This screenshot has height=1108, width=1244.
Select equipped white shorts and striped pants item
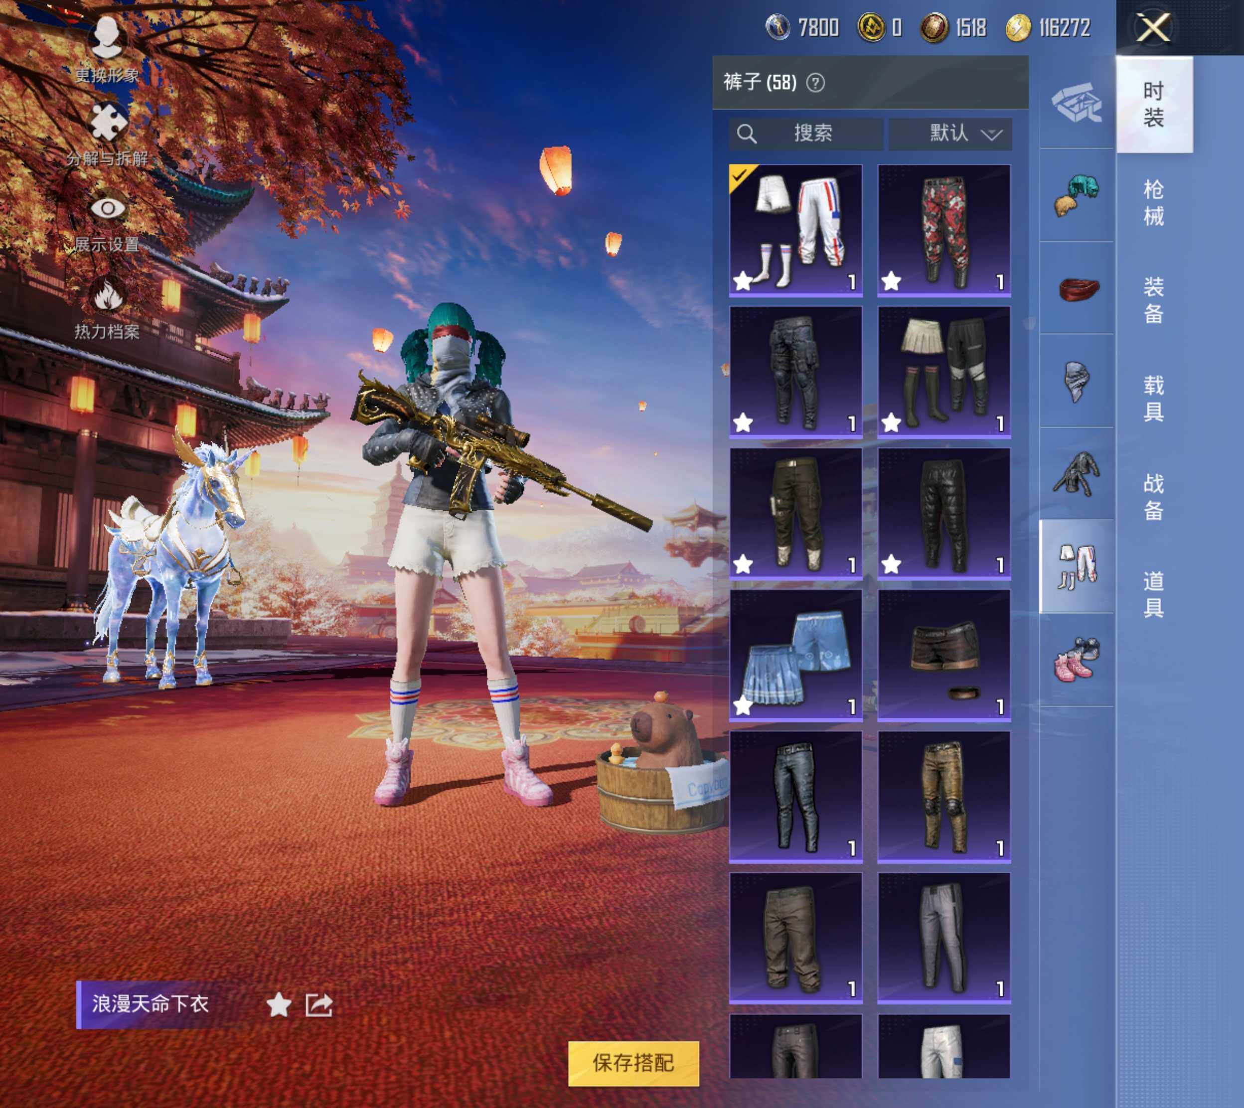point(796,230)
